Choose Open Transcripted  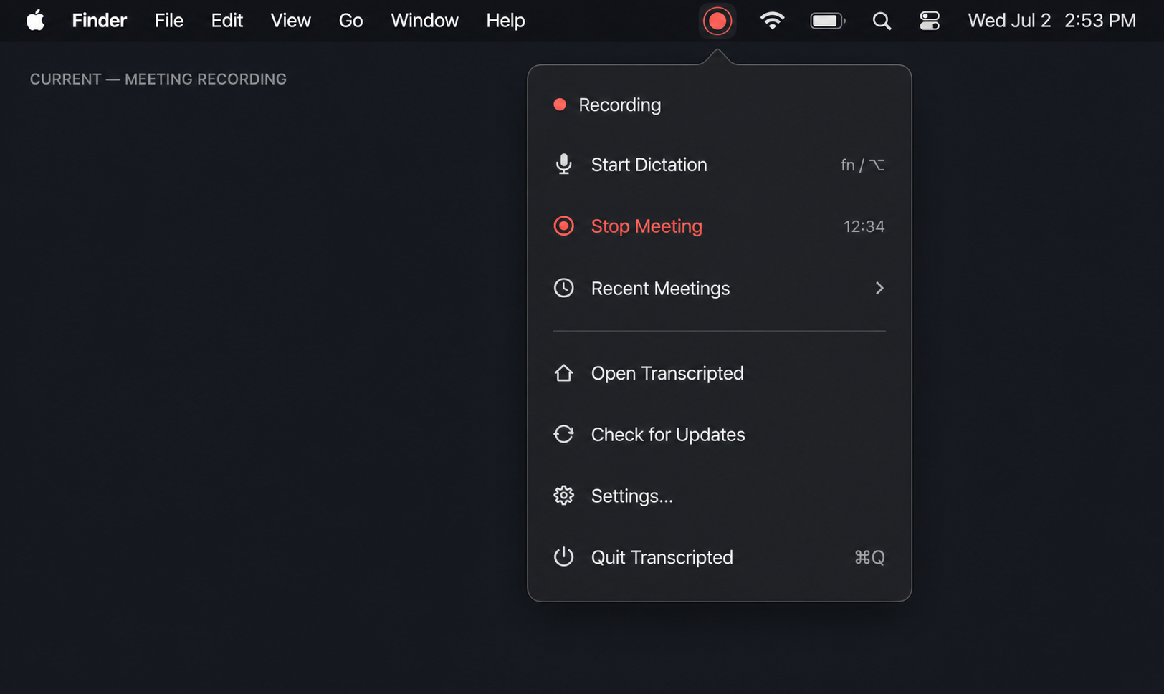[x=720, y=373]
